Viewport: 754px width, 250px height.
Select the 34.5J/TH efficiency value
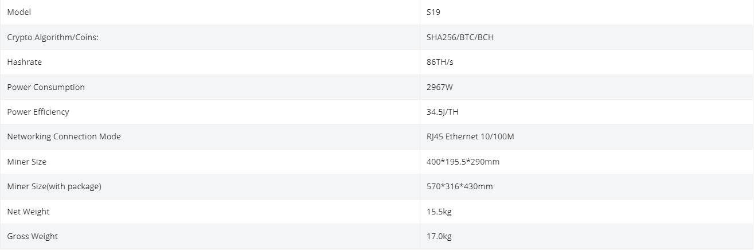pyautogui.click(x=443, y=112)
